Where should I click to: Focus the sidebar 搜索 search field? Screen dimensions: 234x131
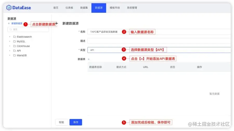pos(28,29)
